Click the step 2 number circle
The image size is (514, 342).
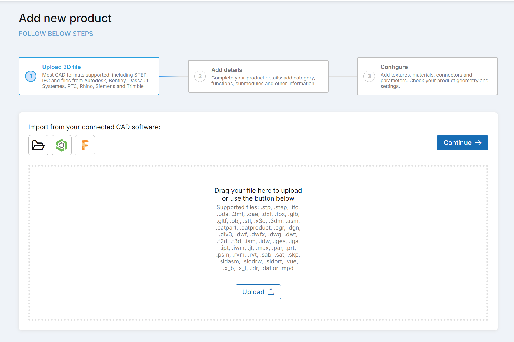coord(200,76)
